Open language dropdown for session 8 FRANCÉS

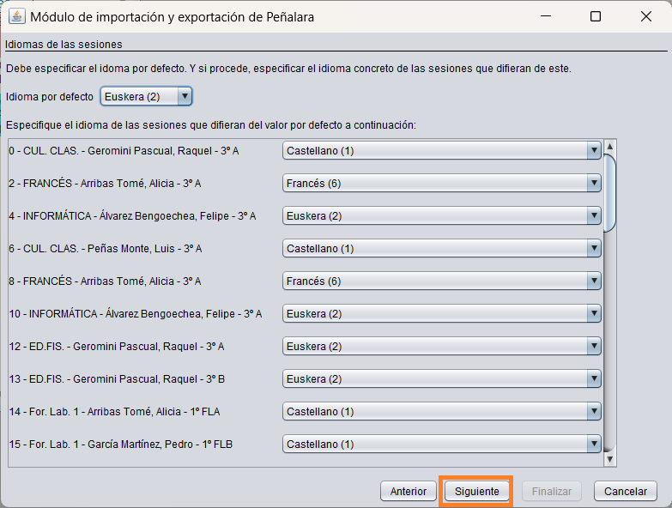point(441,281)
